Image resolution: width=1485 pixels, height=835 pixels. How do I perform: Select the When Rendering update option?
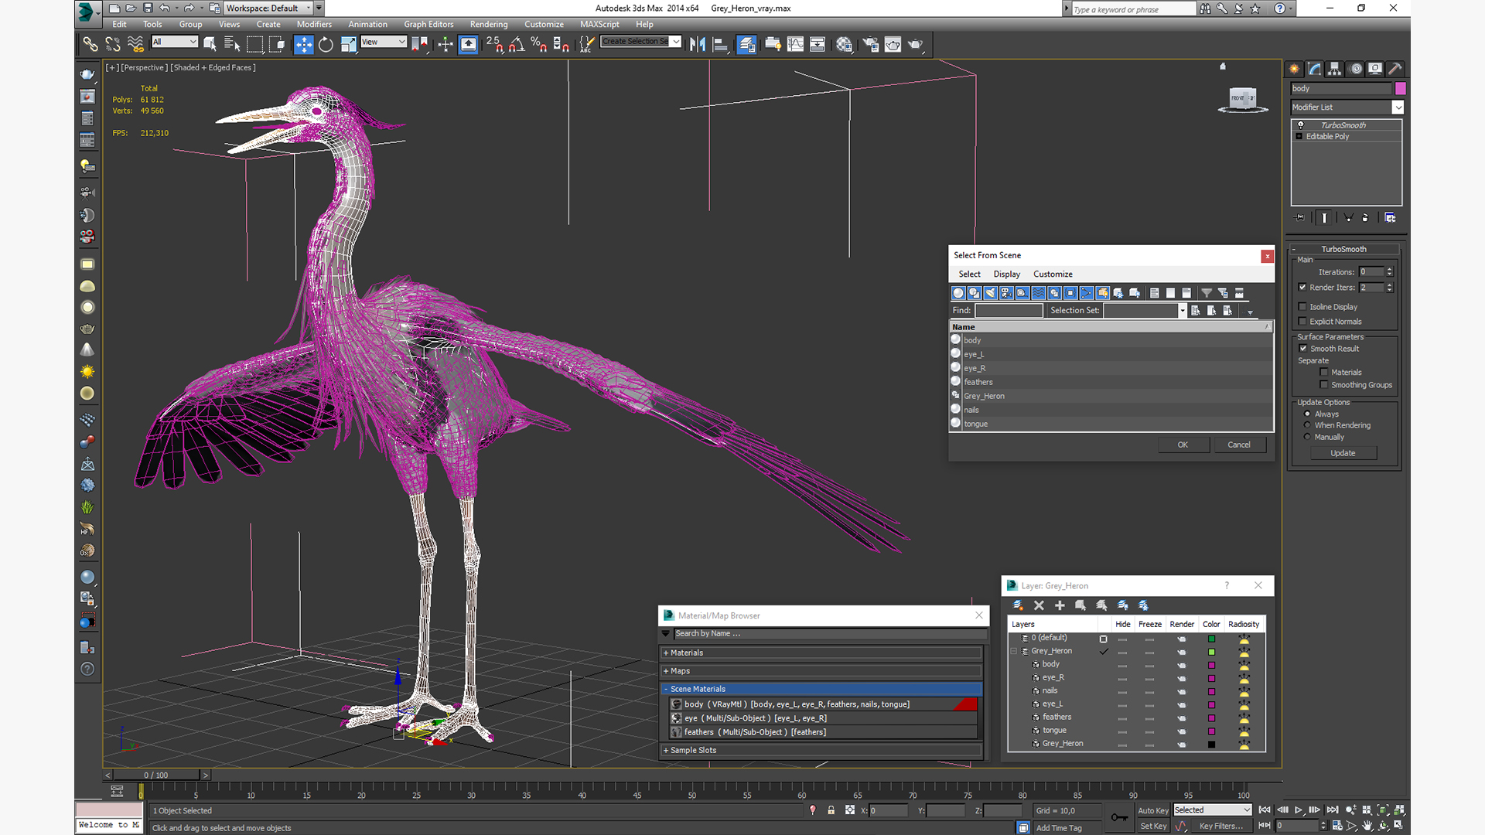pos(1307,425)
